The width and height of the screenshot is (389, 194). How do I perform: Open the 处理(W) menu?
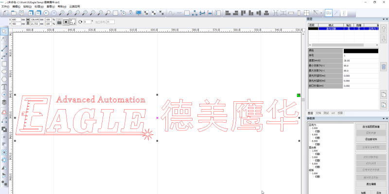click(x=39, y=6)
